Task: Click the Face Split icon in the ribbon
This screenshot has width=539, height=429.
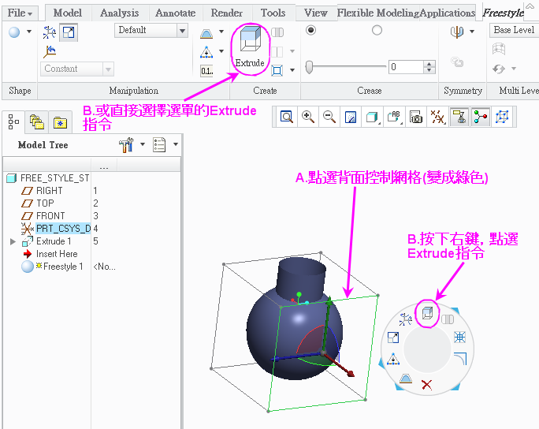Action: click(x=206, y=33)
